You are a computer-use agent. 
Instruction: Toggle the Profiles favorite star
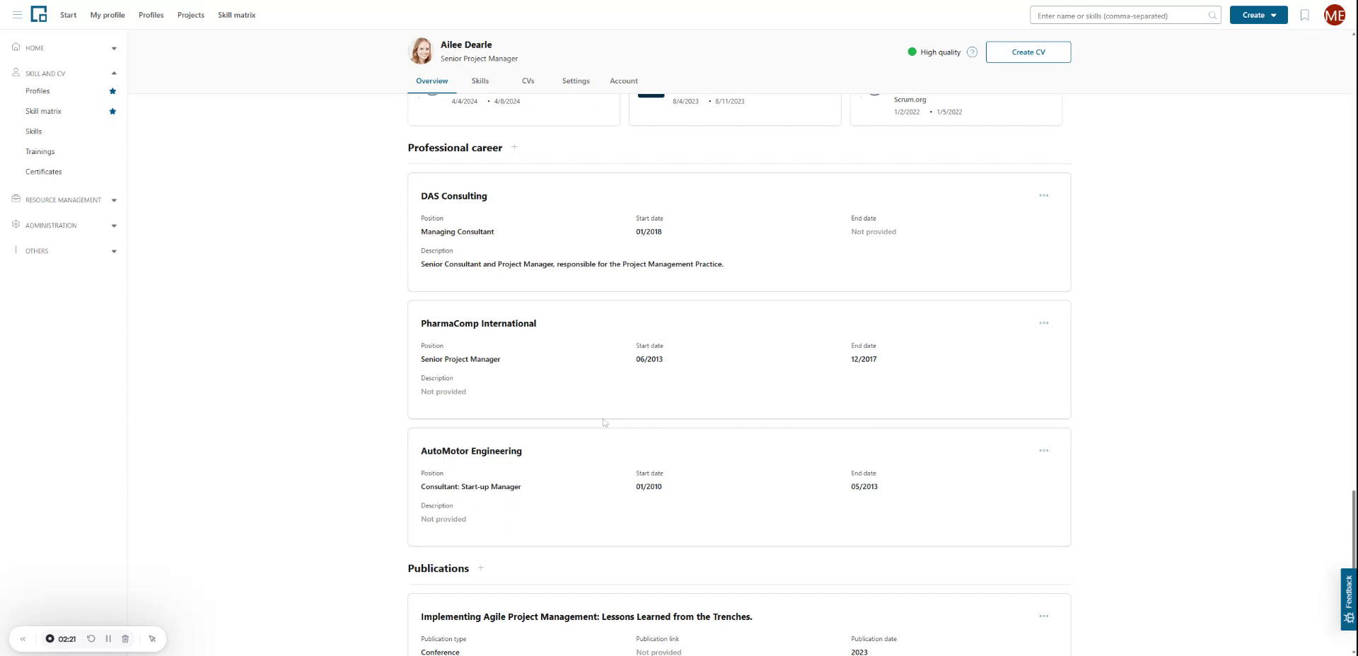coord(112,90)
